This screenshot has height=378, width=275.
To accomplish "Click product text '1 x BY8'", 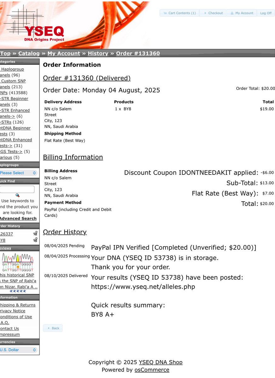I will pos(123,109).
